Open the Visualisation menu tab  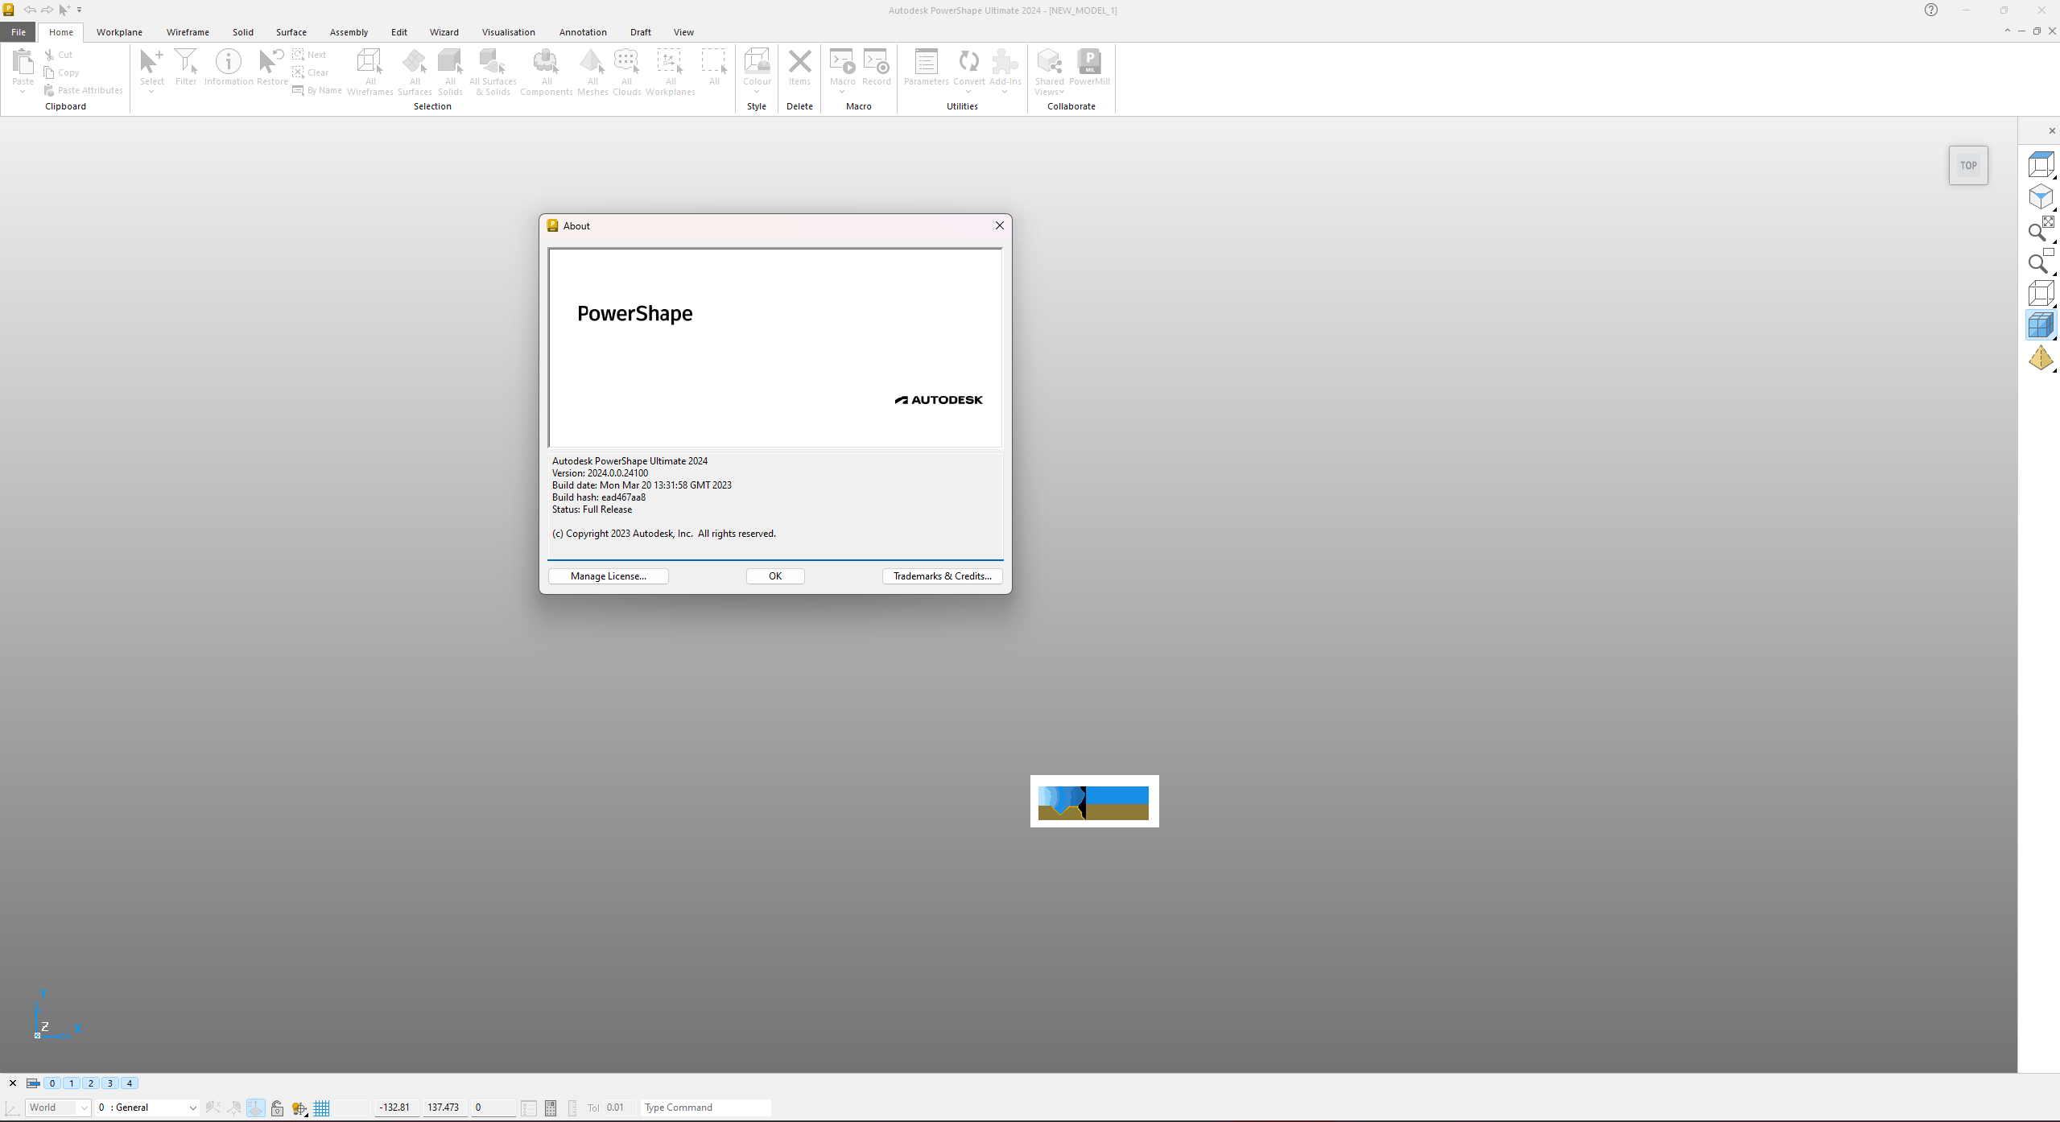pos(507,31)
